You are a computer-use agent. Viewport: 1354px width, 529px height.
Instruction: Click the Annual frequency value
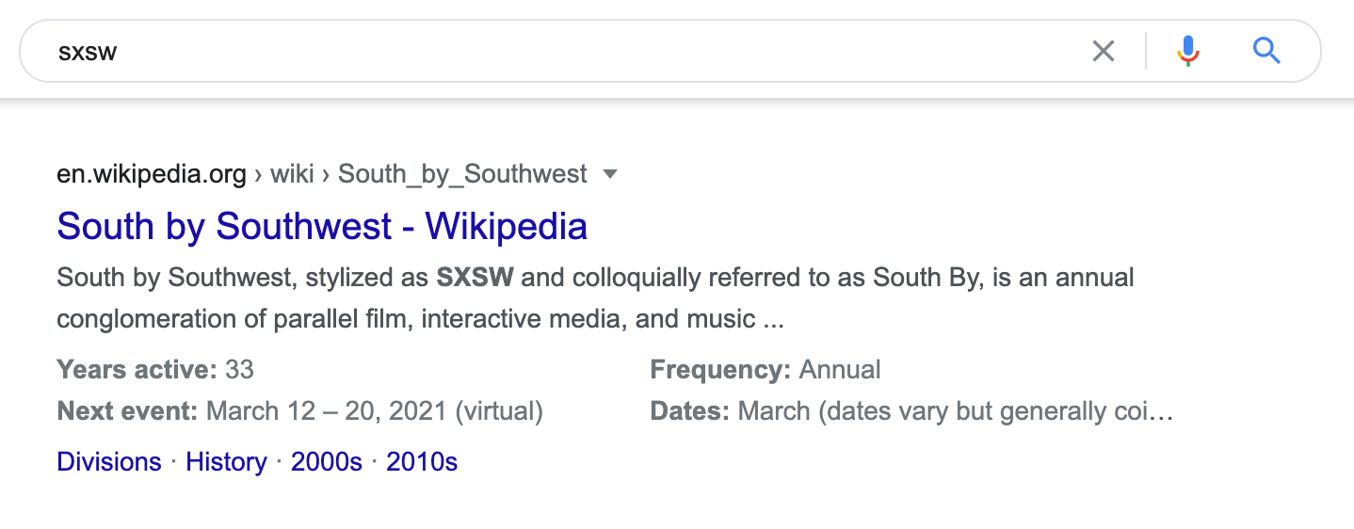coord(840,369)
